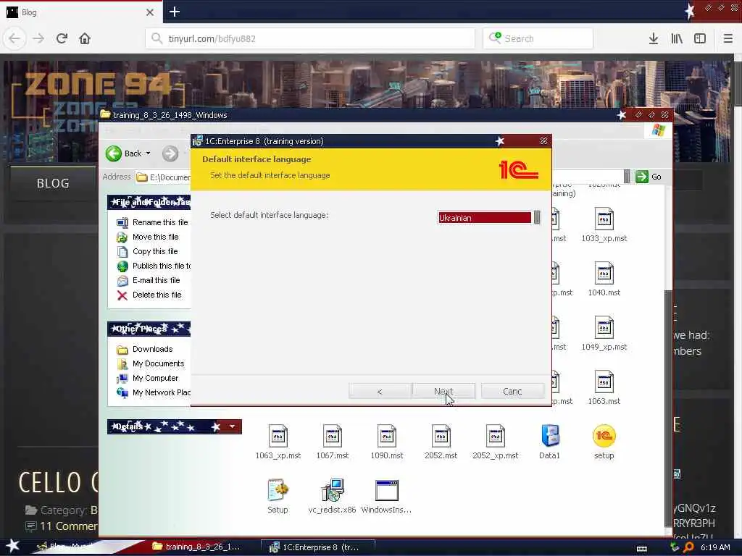This screenshot has height=556, width=742.
Task: Click the browser forward arrow
Action: (x=38, y=39)
